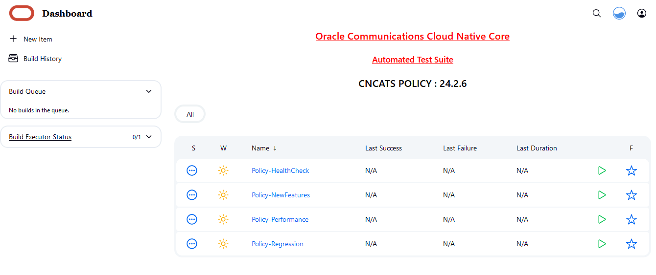Click Policy-NewFeatures not-built status icon

tap(192, 195)
